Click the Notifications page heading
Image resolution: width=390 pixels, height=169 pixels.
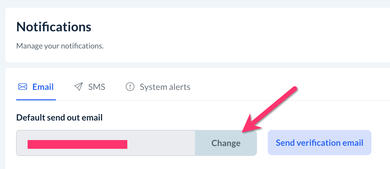pyautogui.click(x=54, y=27)
